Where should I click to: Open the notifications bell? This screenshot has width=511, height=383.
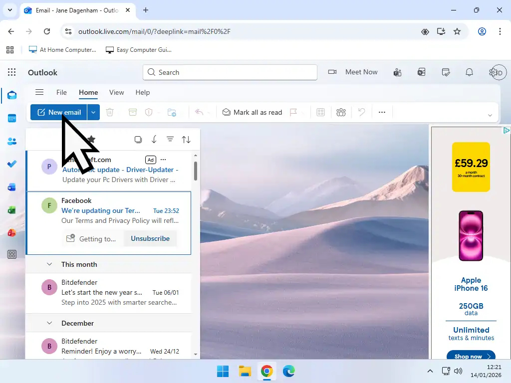(x=469, y=72)
